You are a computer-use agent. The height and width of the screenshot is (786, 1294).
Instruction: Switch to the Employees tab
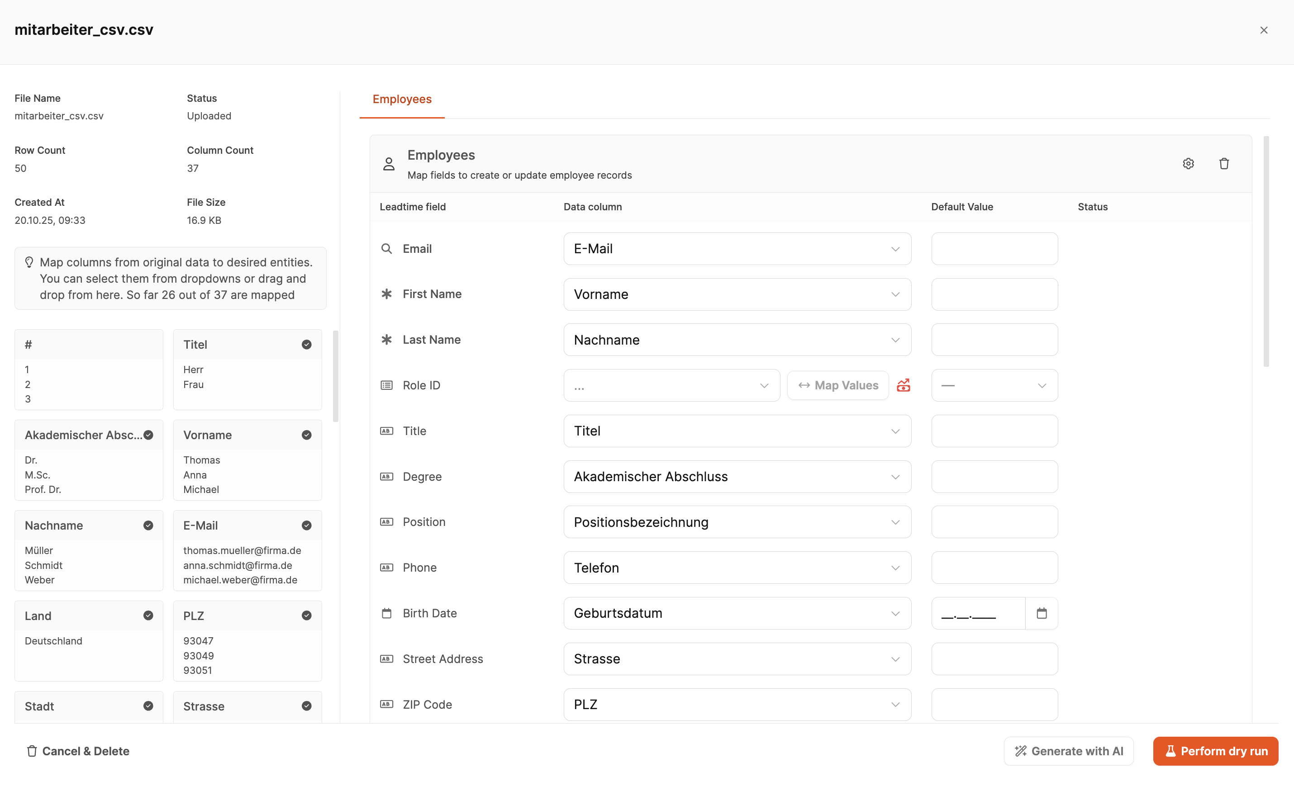coord(402,99)
